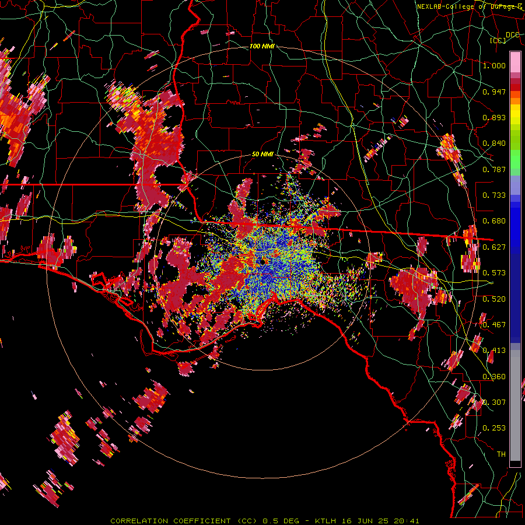Select the 0.520 scale value
The height and width of the screenshot is (525, 525).
(x=494, y=299)
